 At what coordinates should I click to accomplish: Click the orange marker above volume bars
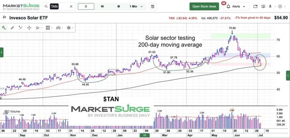232,109
